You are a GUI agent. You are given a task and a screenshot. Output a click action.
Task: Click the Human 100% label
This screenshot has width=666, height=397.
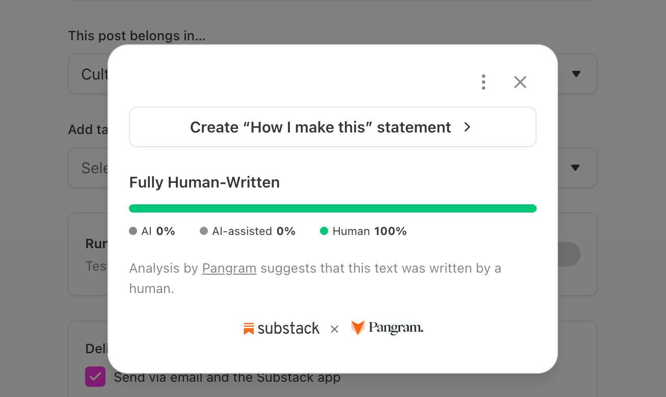point(369,231)
